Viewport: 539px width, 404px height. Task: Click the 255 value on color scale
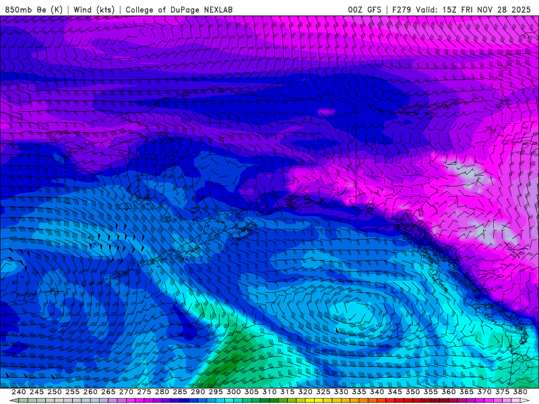[x=72, y=392]
